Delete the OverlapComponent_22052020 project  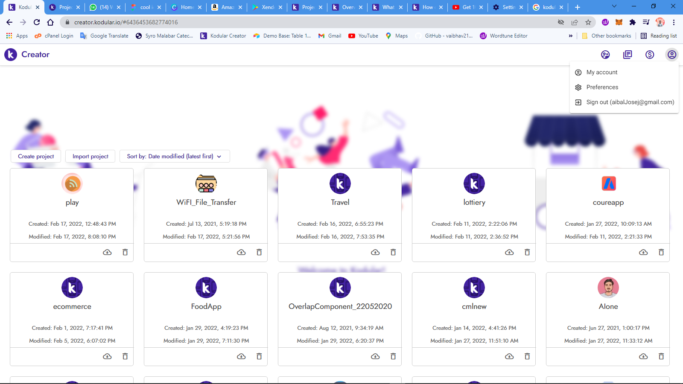point(393,356)
